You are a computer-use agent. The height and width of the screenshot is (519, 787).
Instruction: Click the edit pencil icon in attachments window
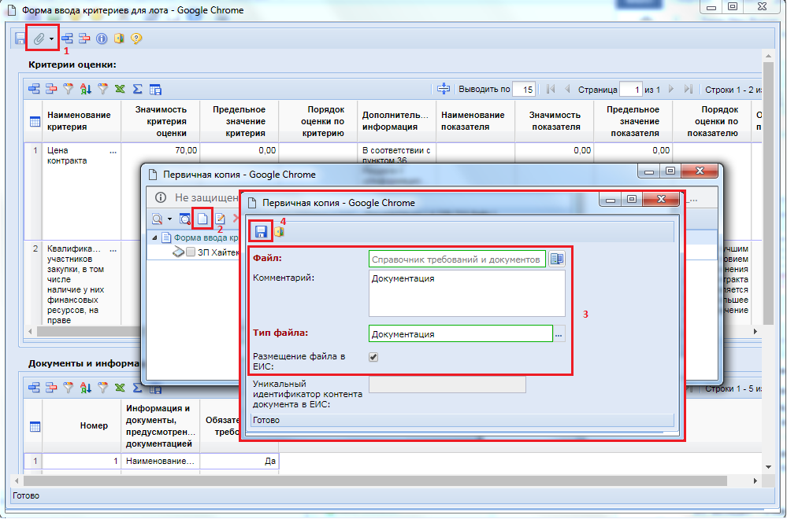coord(220,219)
